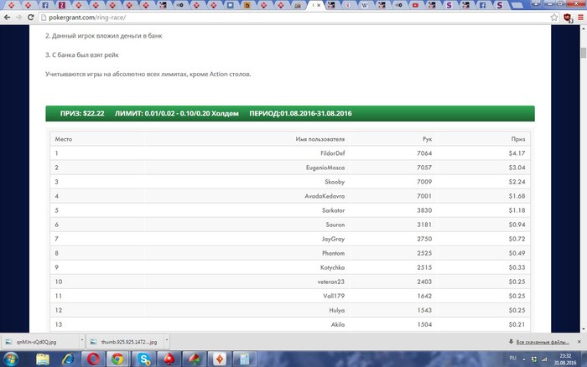Select the username Vall179

(334, 296)
